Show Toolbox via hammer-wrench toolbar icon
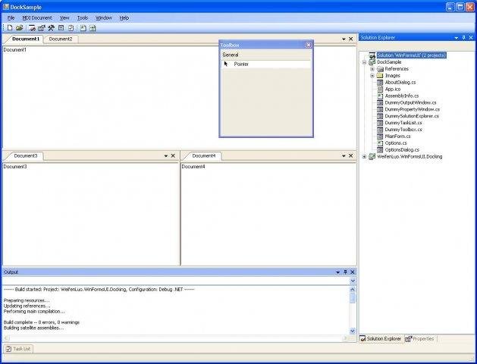This screenshot has height=364, width=477. point(51,28)
